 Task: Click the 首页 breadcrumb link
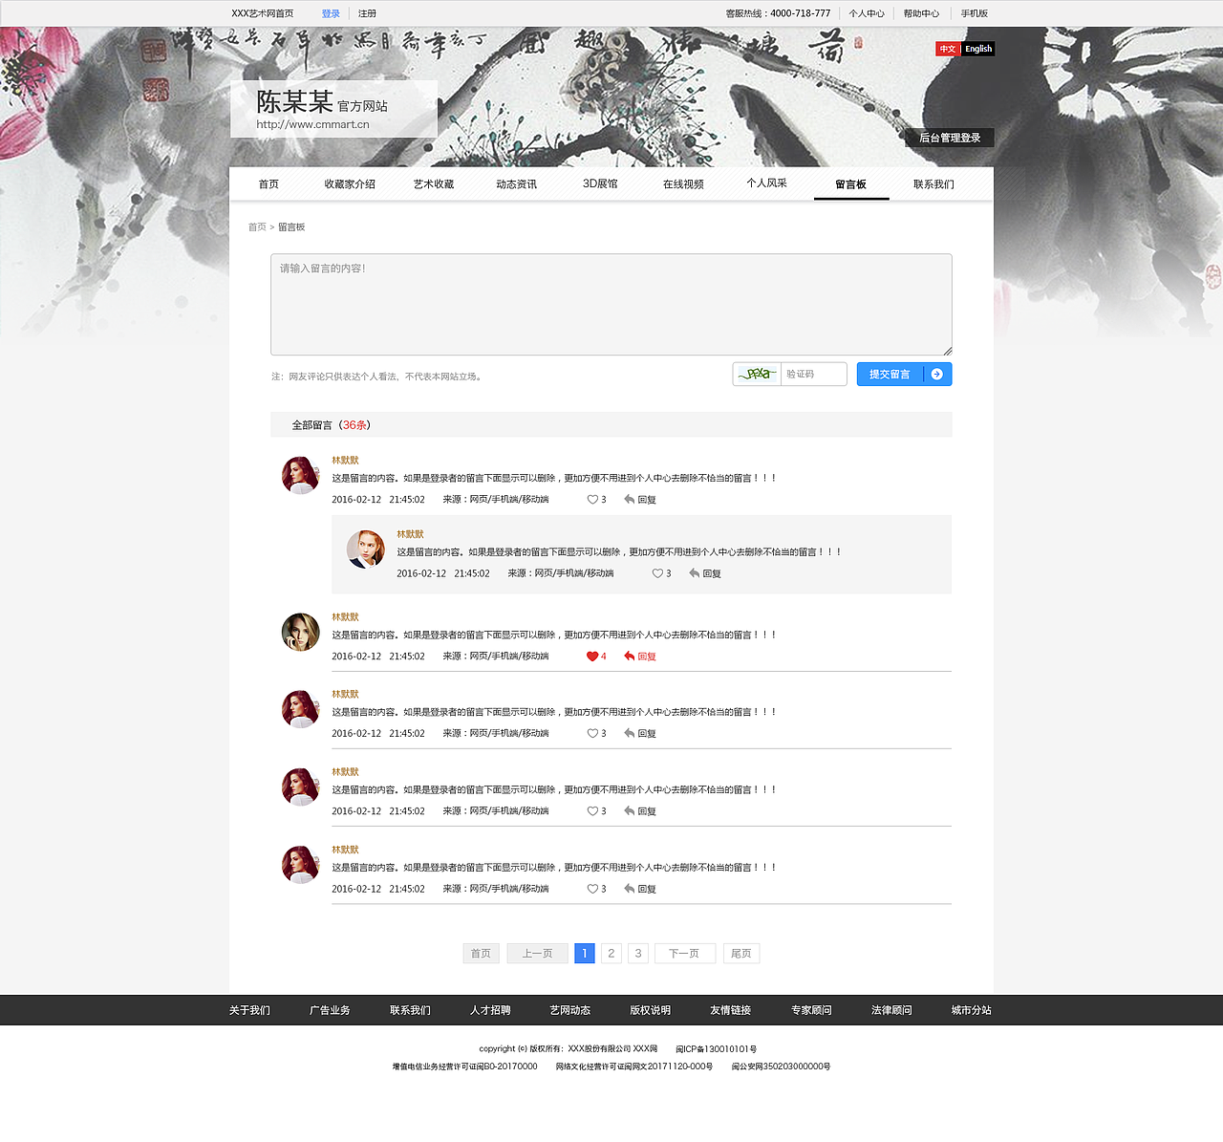pos(257,227)
